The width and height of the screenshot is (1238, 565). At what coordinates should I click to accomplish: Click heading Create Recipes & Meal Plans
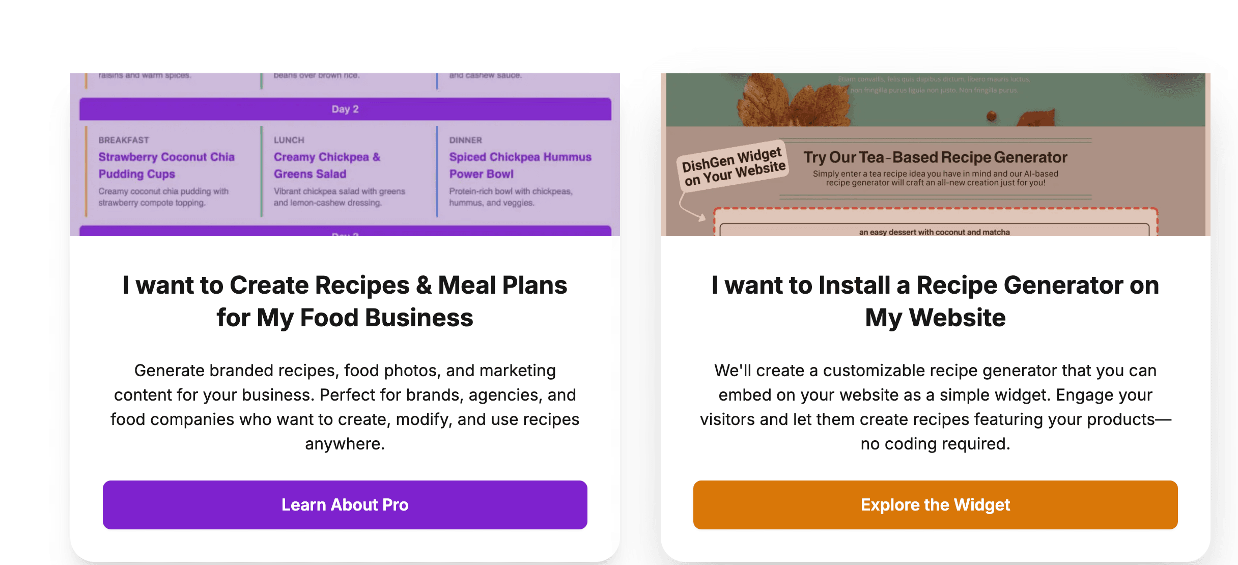click(x=345, y=301)
